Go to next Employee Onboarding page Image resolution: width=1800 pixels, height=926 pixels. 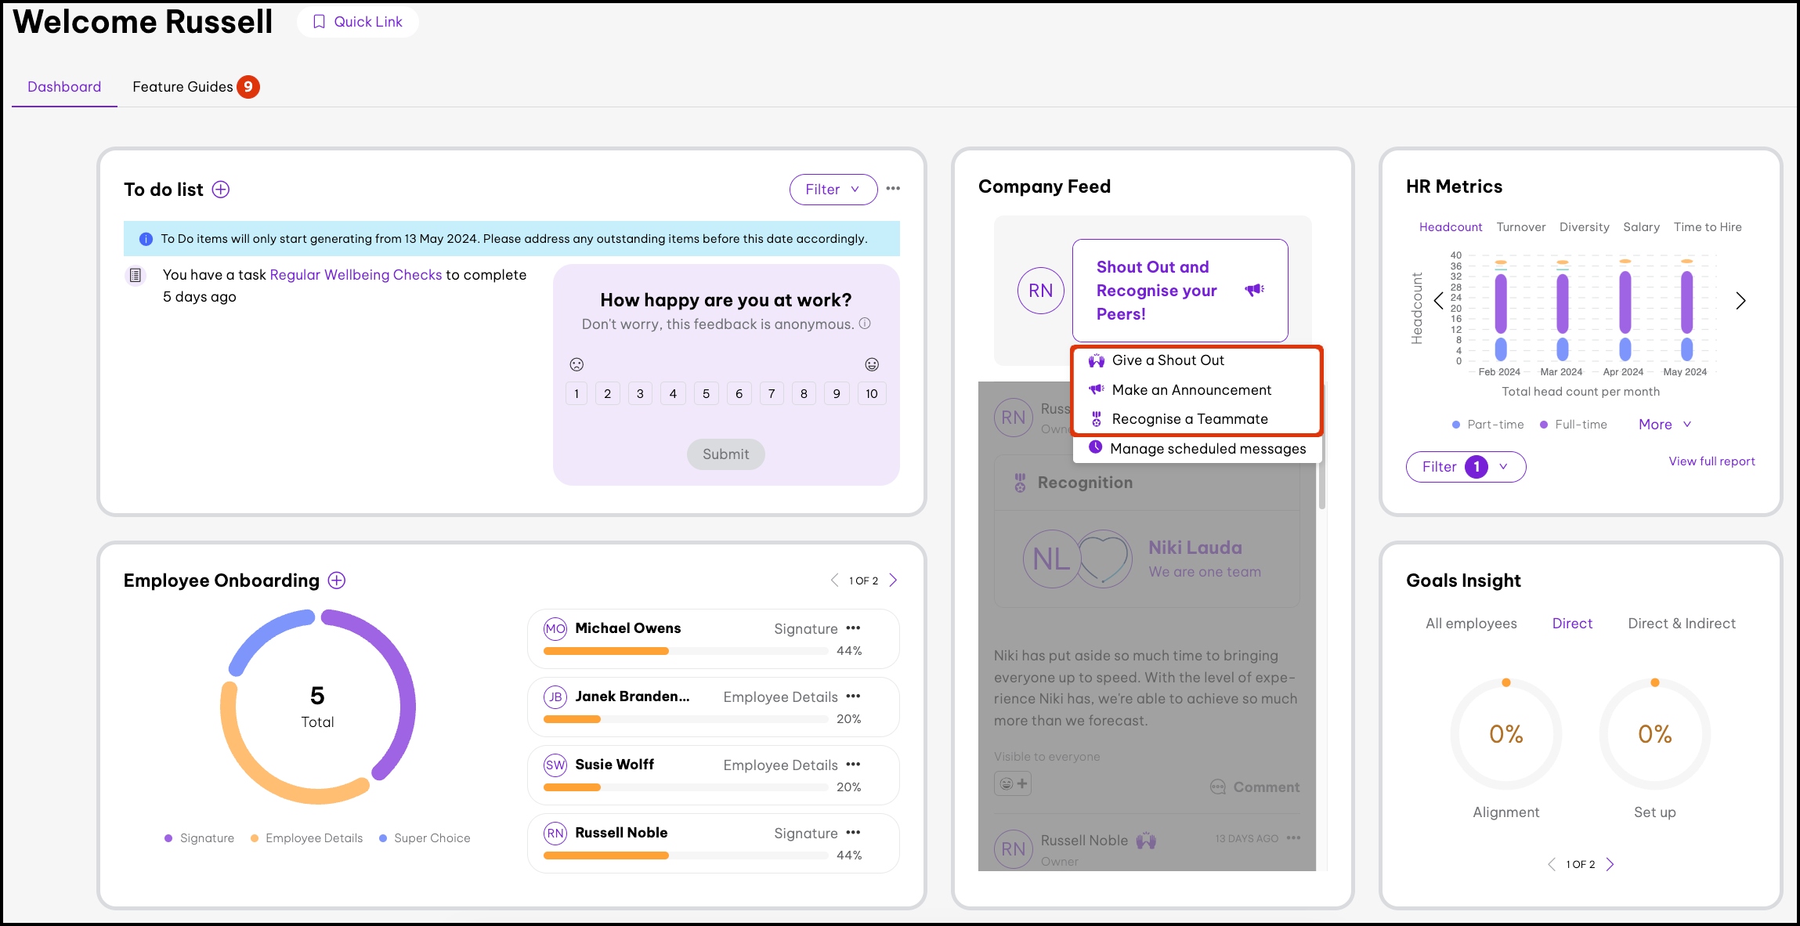893,581
